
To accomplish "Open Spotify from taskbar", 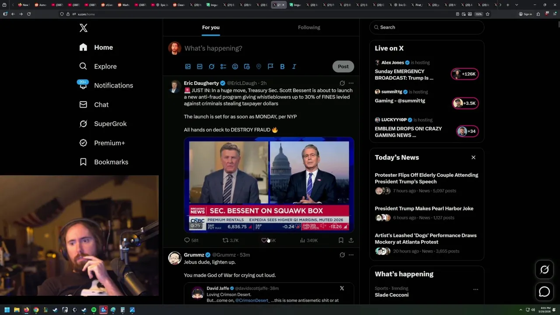I will pyautogui.click(x=94, y=310).
